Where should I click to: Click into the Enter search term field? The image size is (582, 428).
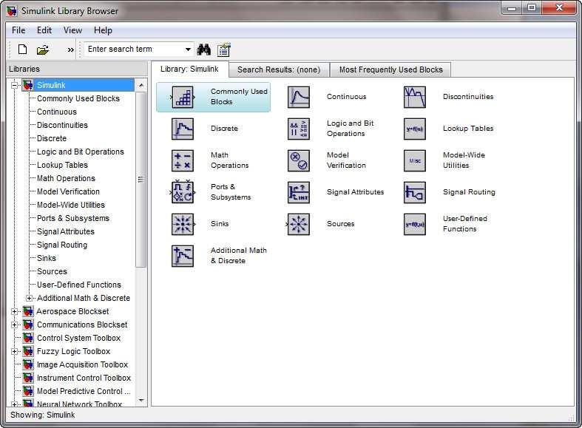[134, 50]
